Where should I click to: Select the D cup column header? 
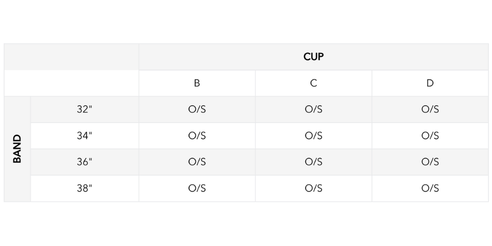(430, 83)
